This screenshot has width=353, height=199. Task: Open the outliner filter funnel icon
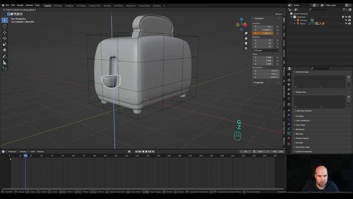pos(344,9)
